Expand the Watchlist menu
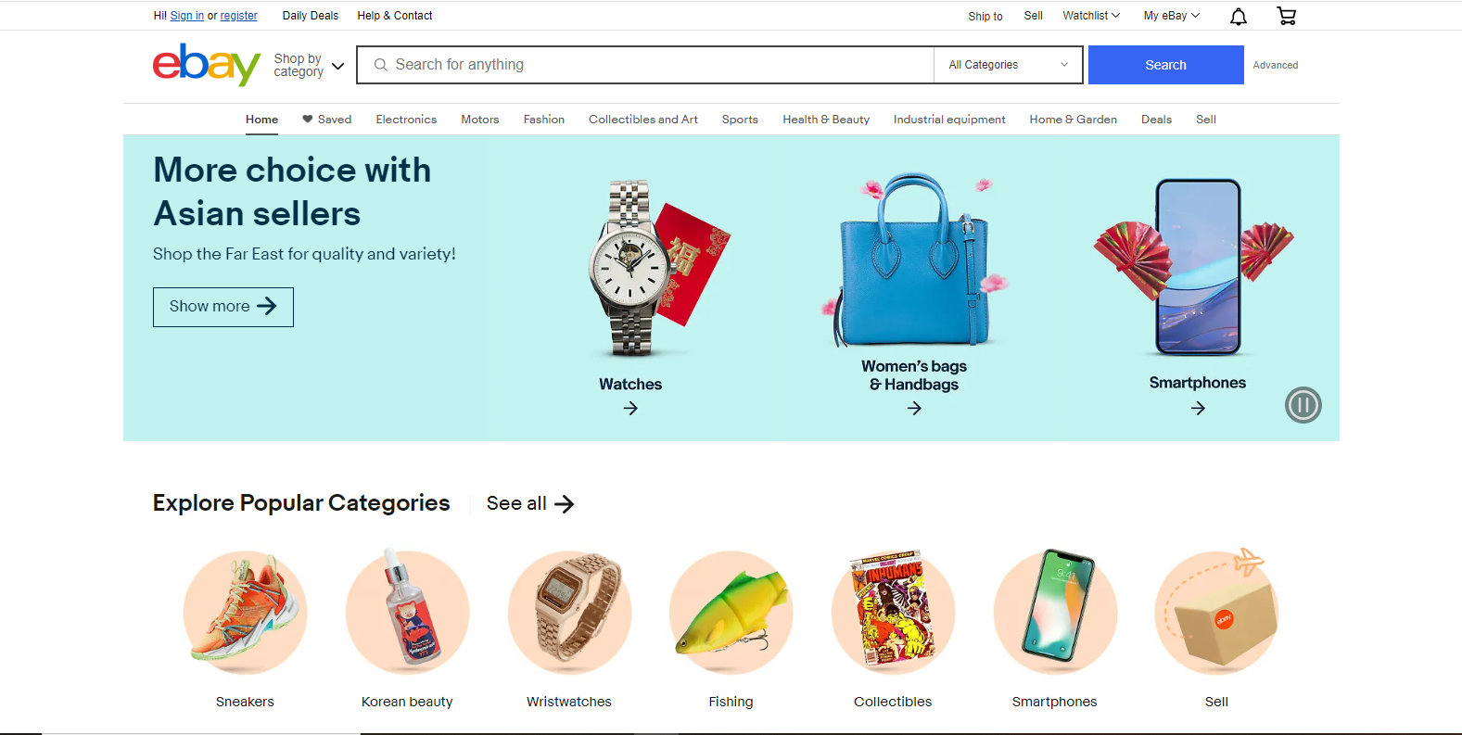Screen dimensions: 1462x735 (1091, 16)
